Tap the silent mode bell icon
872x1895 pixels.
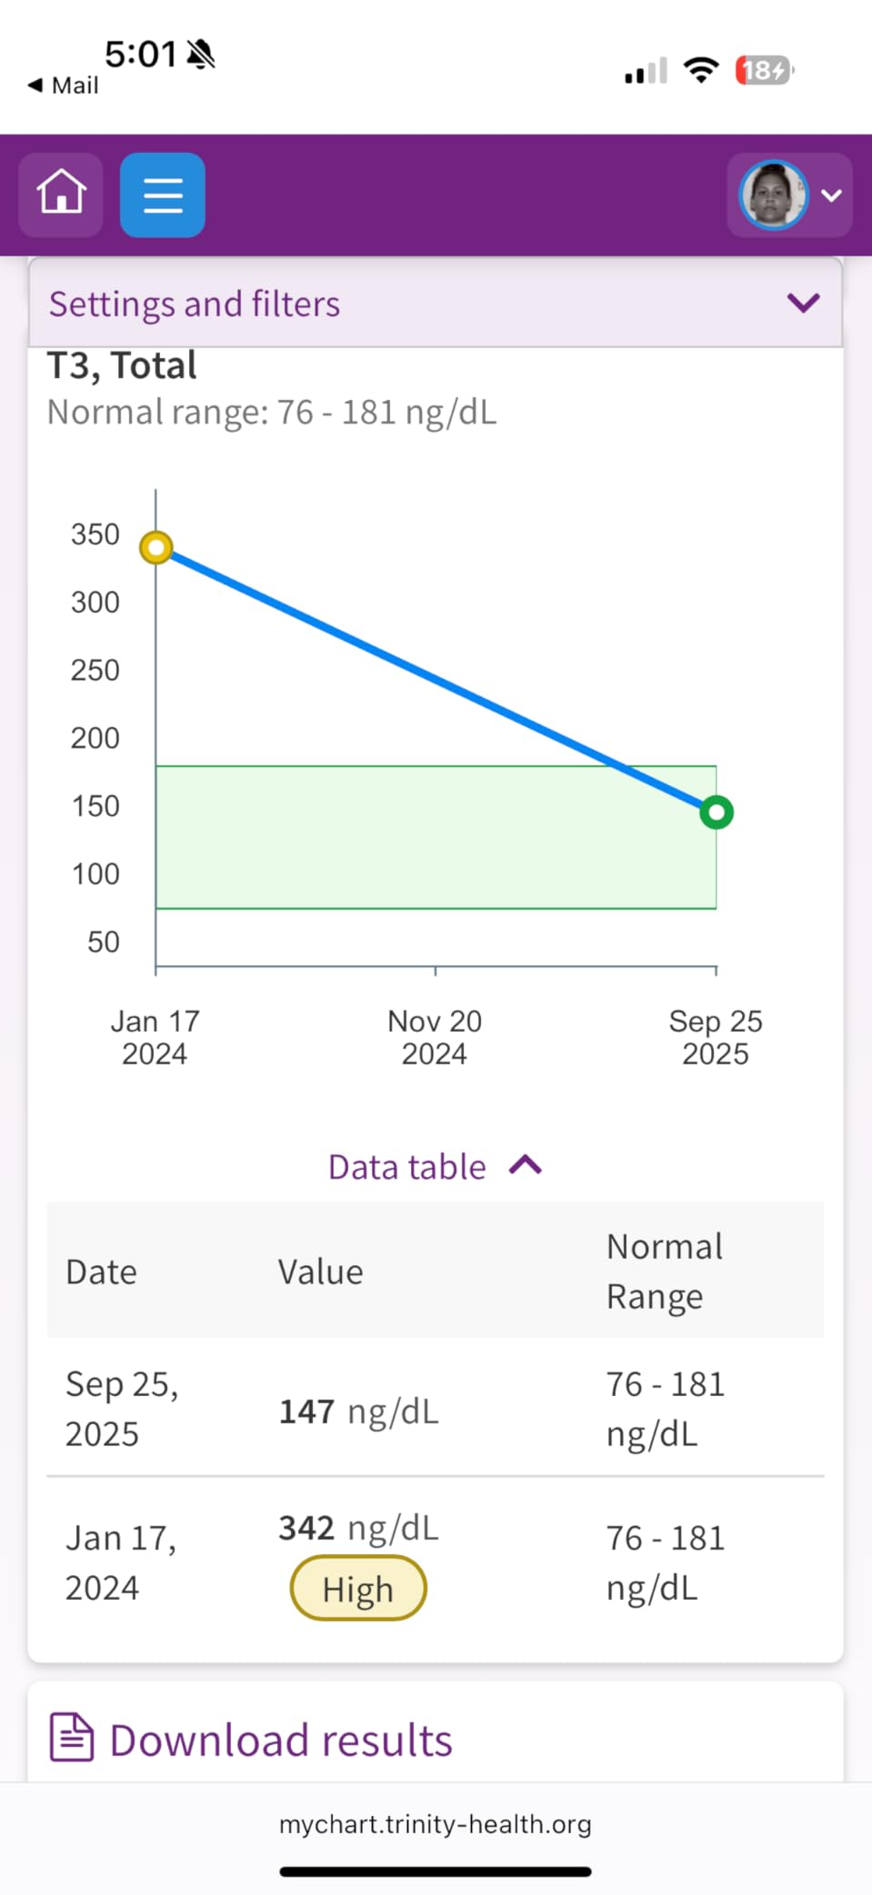[x=201, y=55]
